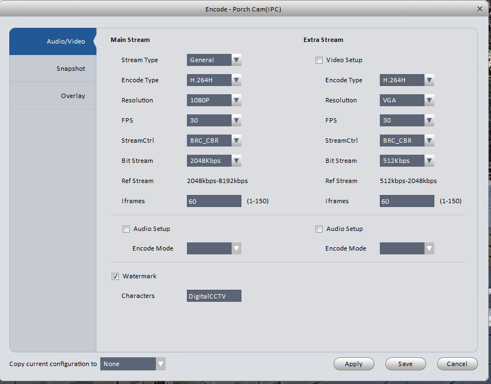Open Main Stream FPS dropdown
This screenshot has height=384, width=491.
(214, 120)
